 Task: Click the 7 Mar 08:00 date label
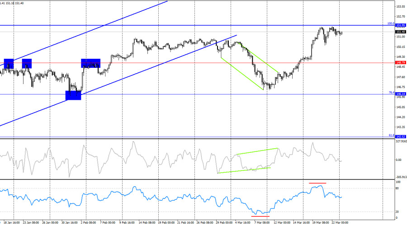262,223
